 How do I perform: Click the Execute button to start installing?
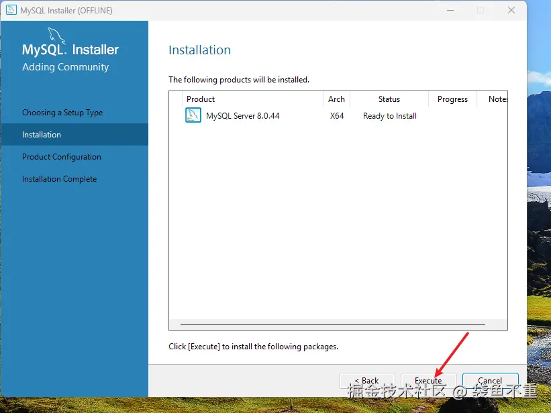click(428, 381)
